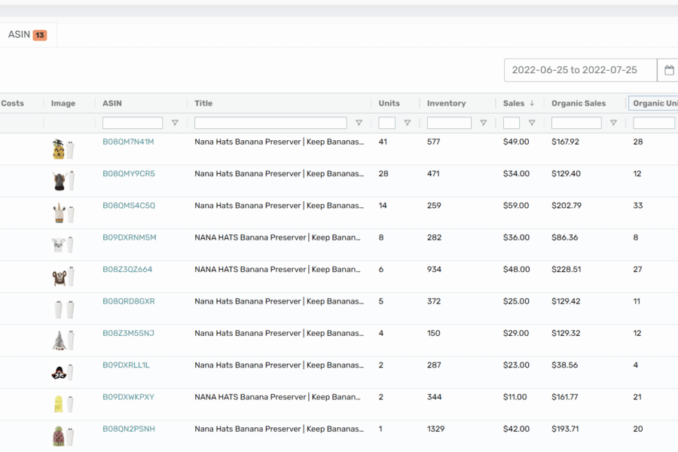Open the Sales column filter funnel
This screenshot has height=452, width=678.
[532, 123]
